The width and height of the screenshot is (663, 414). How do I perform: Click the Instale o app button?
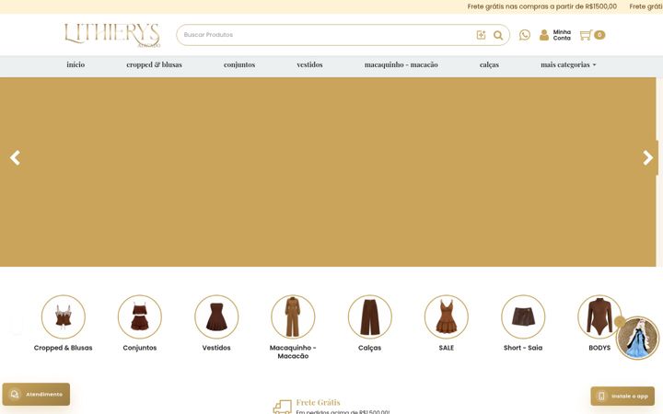pos(622,397)
